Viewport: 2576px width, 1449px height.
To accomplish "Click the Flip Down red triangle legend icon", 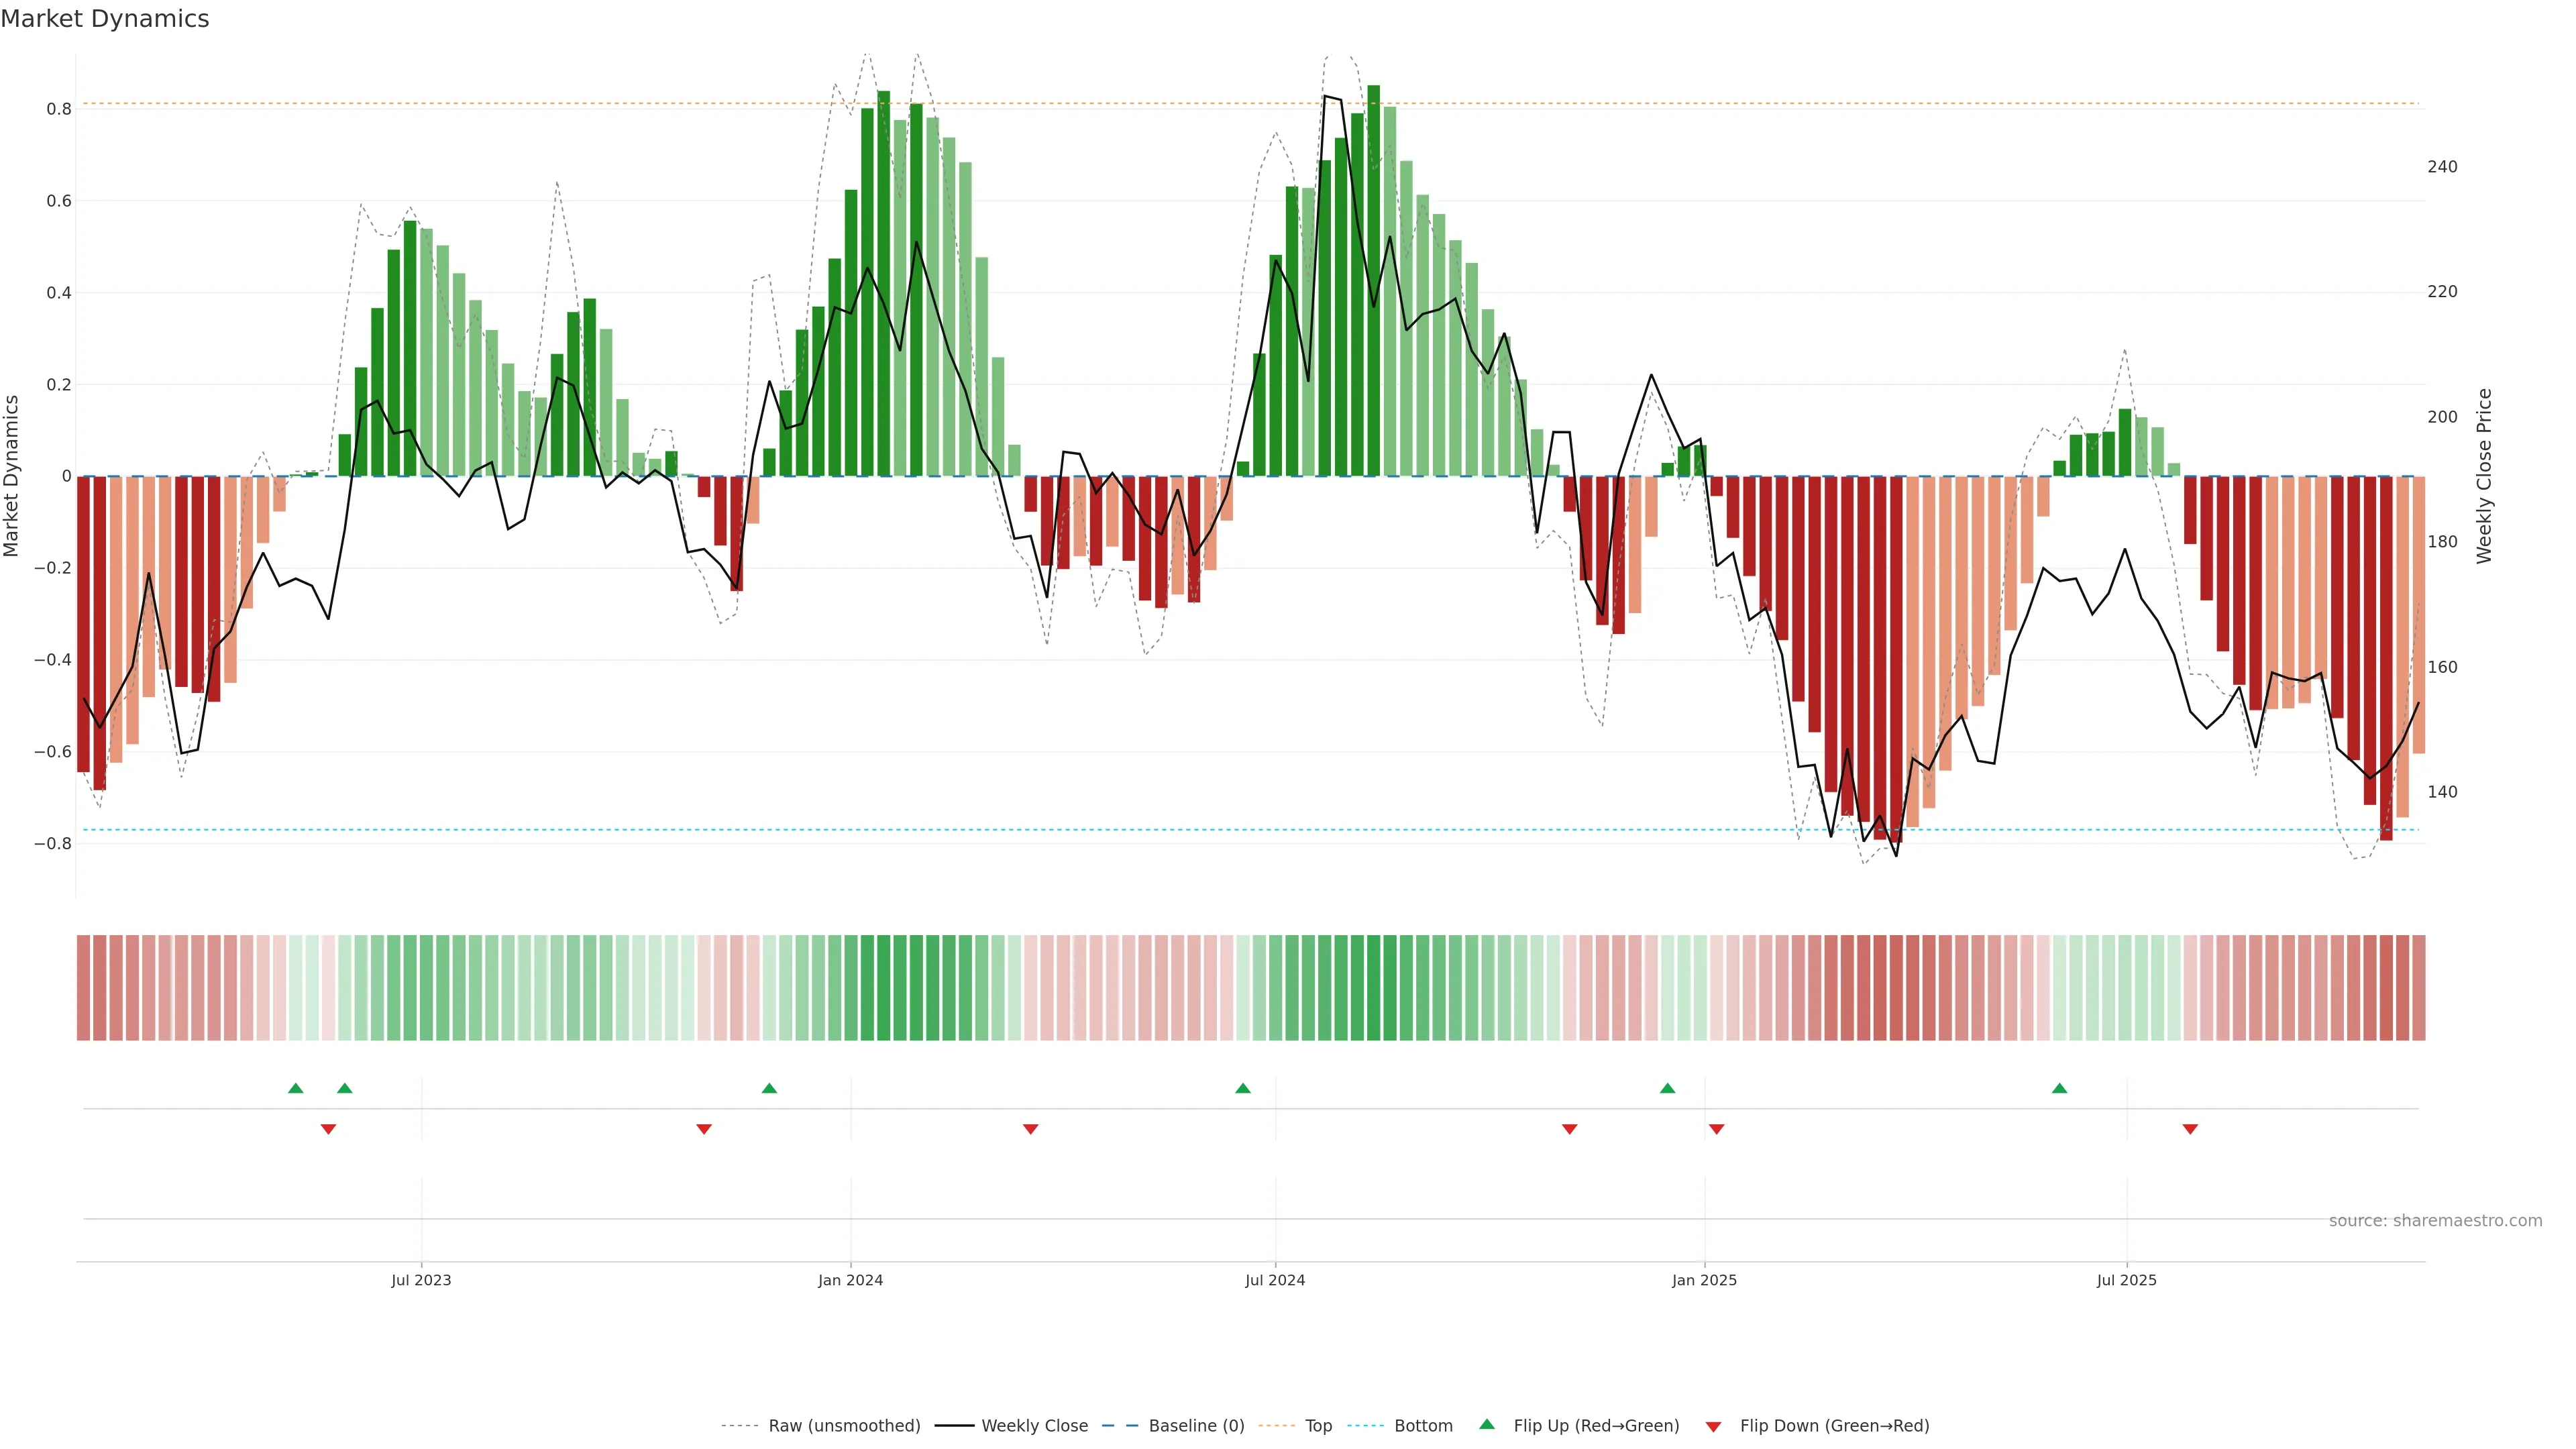I will tap(1713, 1426).
